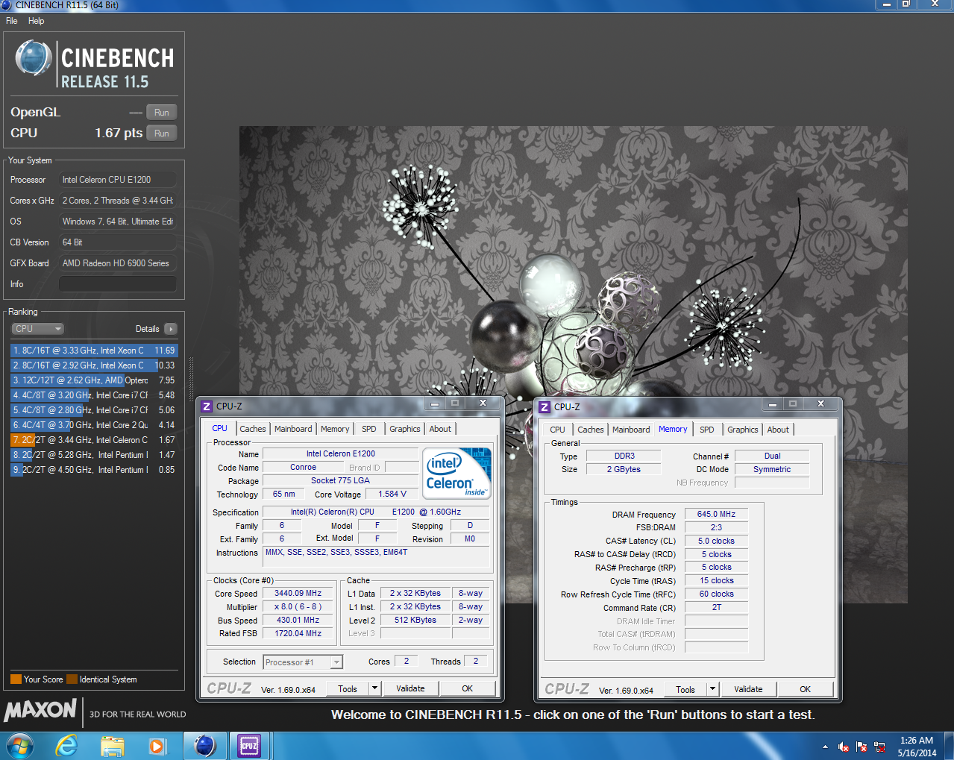Screen dimensions: 954x760
Task: Select ranking entry 2C/2T @ 4.50 GHz Pentium
Action: point(94,470)
